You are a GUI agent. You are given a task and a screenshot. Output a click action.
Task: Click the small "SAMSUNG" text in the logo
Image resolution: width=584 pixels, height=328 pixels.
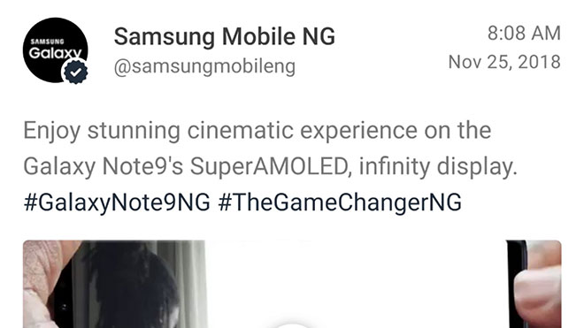pyautogui.click(x=47, y=42)
